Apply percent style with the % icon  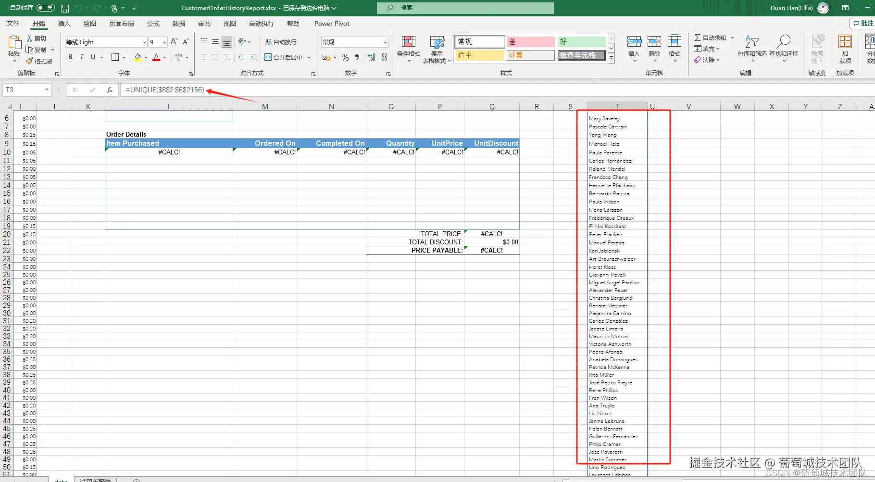pos(345,57)
